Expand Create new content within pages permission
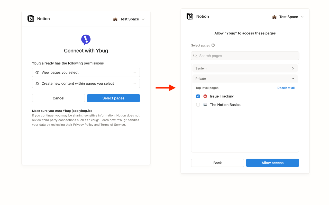This screenshot has width=329, height=205. (x=86, y=84)
